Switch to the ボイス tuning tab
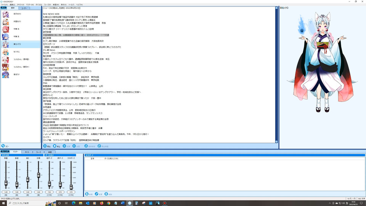 click(x=27, y=152)
